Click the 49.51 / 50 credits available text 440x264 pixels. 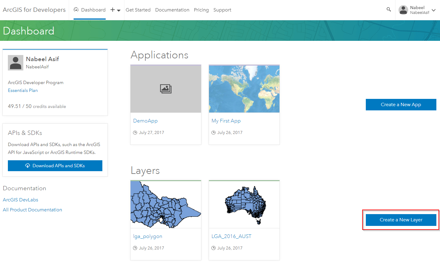point(37,106)
